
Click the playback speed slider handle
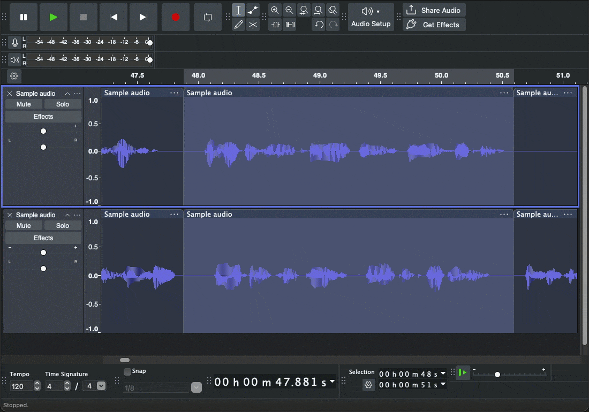click(497, 375)
